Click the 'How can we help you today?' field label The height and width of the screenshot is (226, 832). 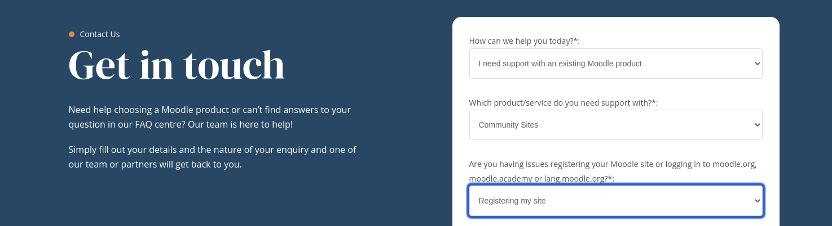(x=525, y=41)
